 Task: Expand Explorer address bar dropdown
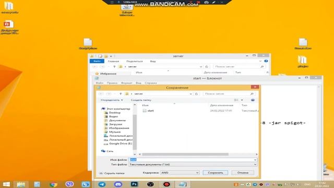pos(200,67)
